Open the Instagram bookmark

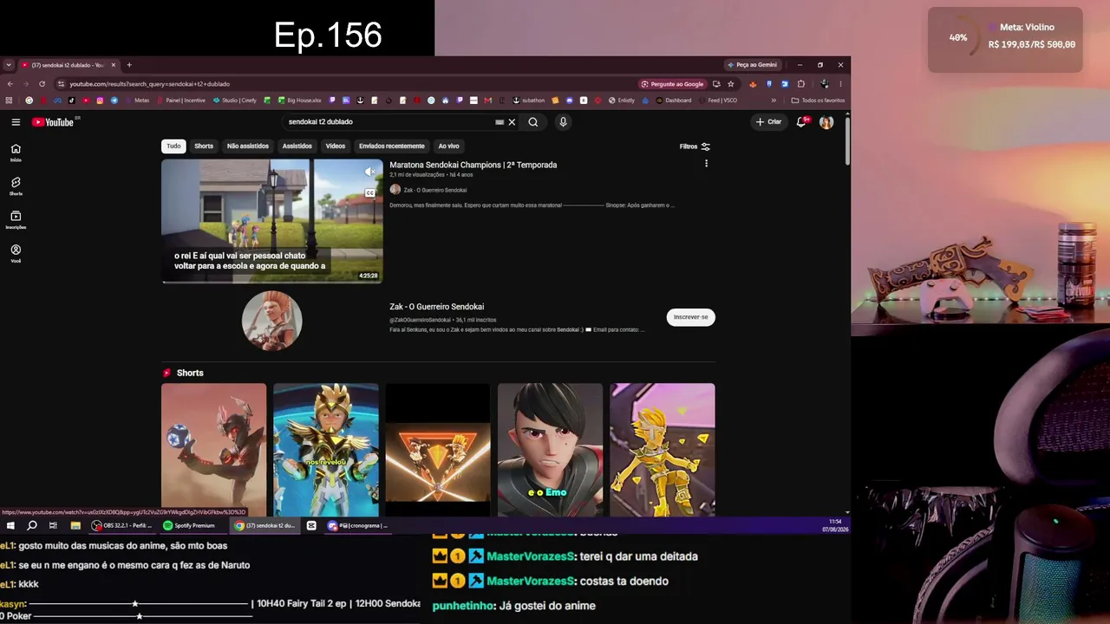pyautogui.click(x=100, y=101)
